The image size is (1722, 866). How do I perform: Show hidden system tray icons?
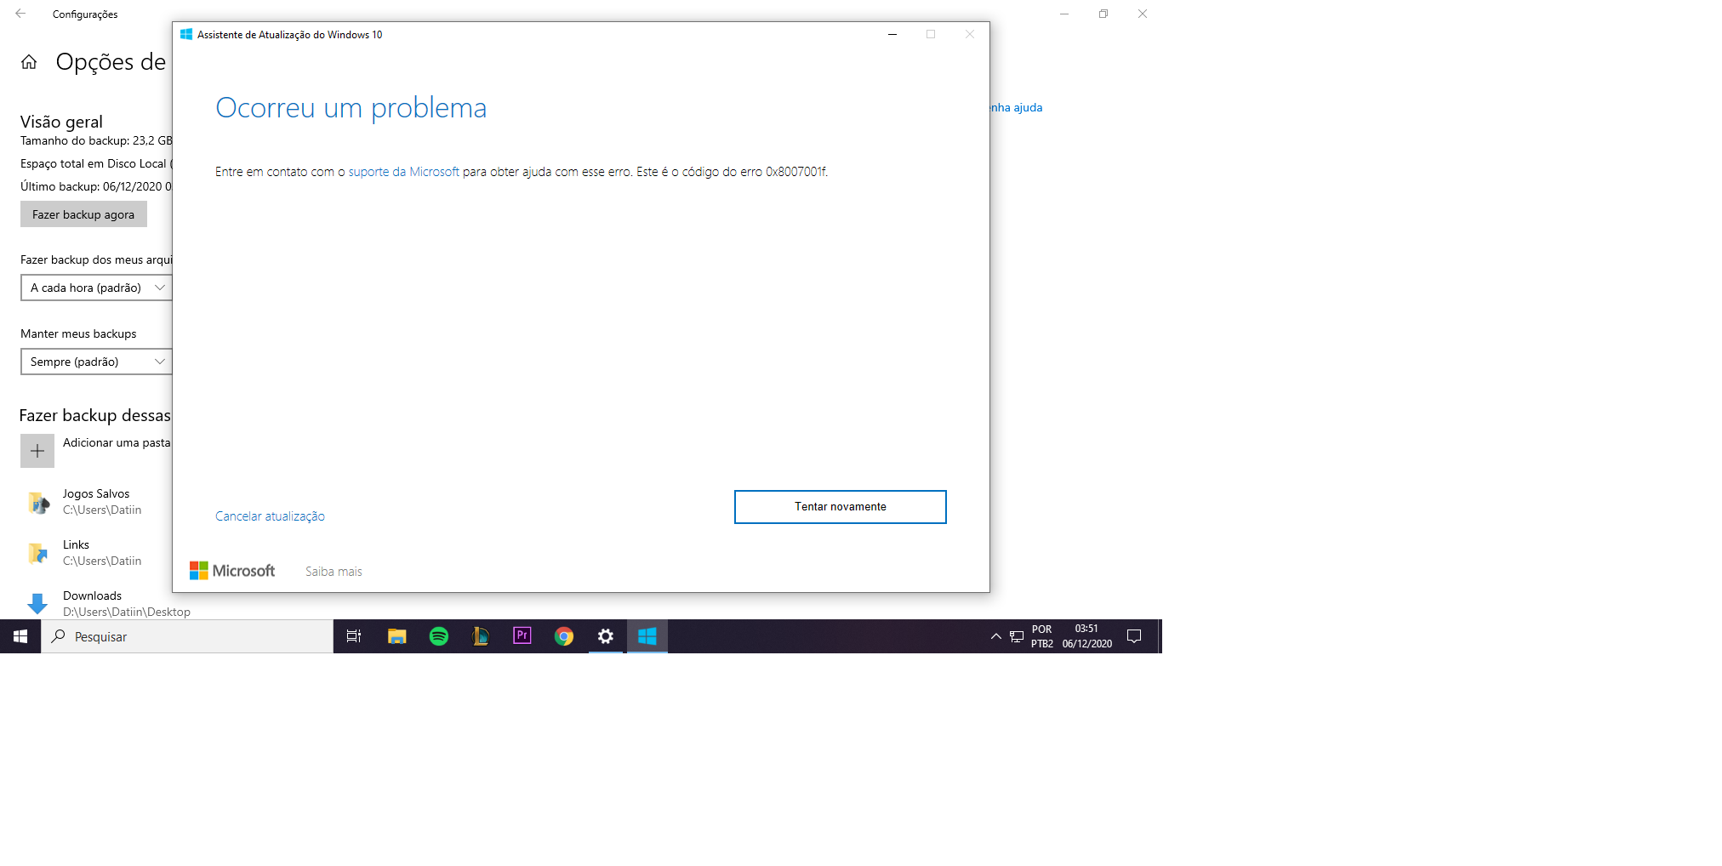pyautogui.click(x=995, y=636)
